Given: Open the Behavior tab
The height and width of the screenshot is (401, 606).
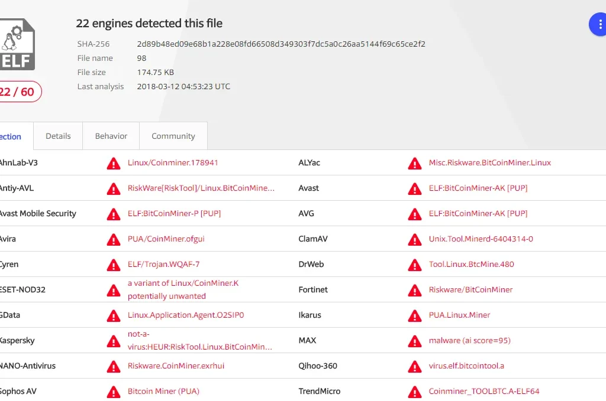Looking at the screenshot, I should pyautogui.click(x=111, y=136).
